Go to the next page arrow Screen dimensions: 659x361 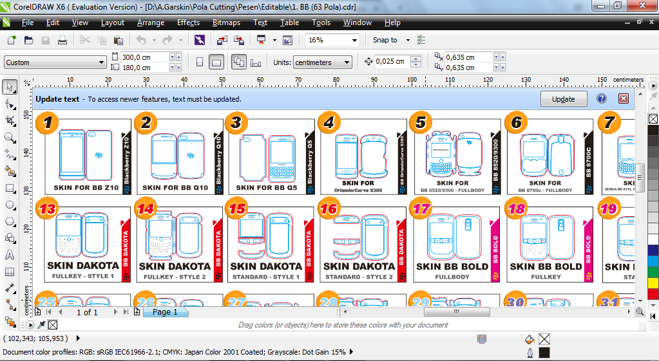115,312
